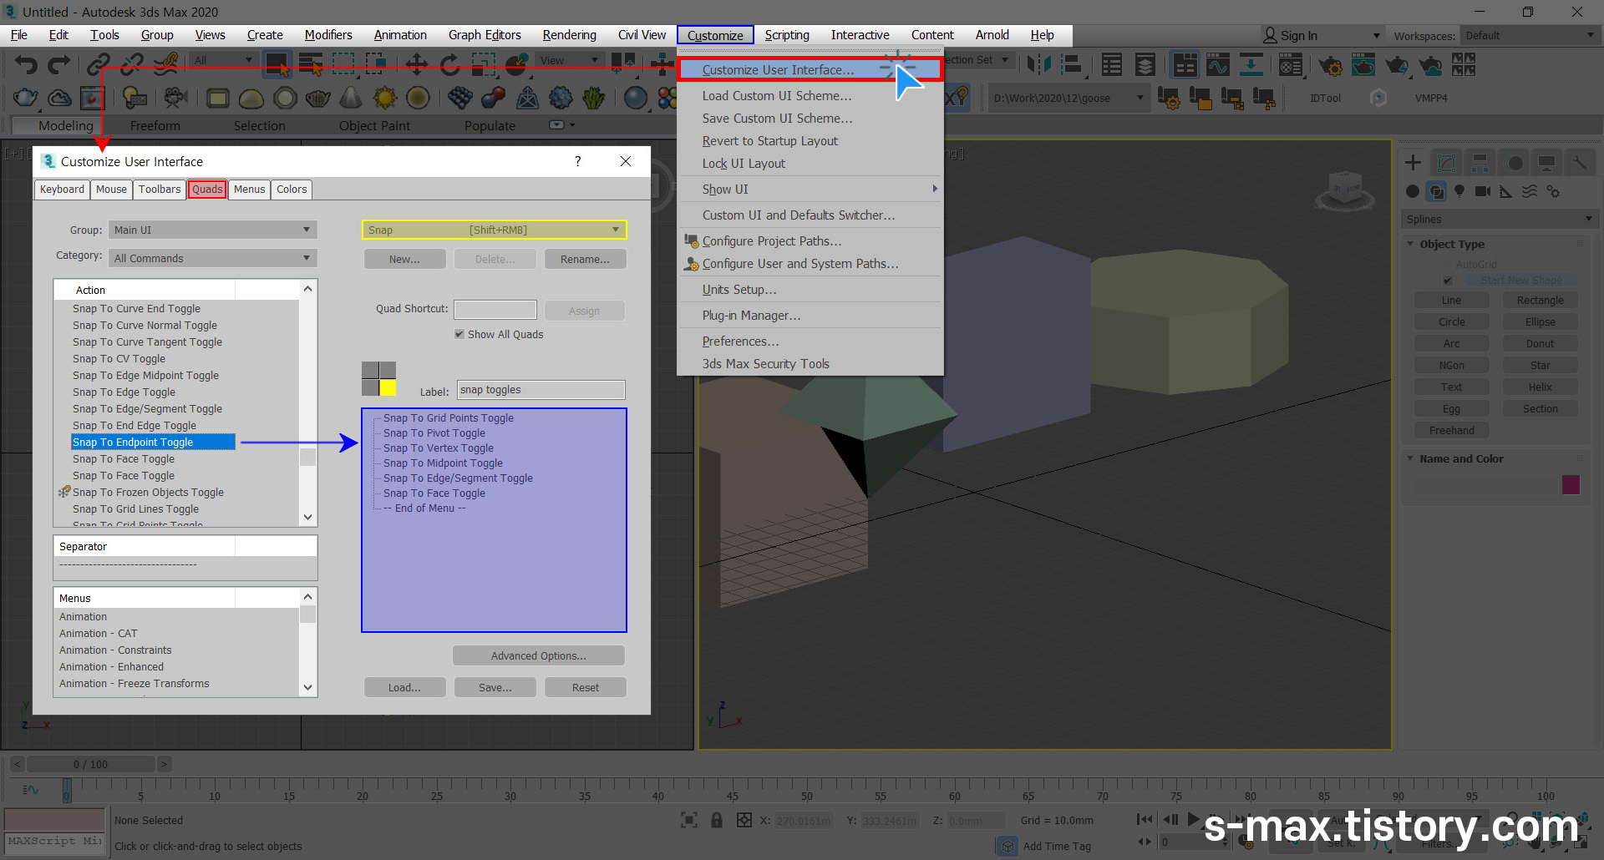Open the Hierarchy panel tab icon

(1480, 163)
